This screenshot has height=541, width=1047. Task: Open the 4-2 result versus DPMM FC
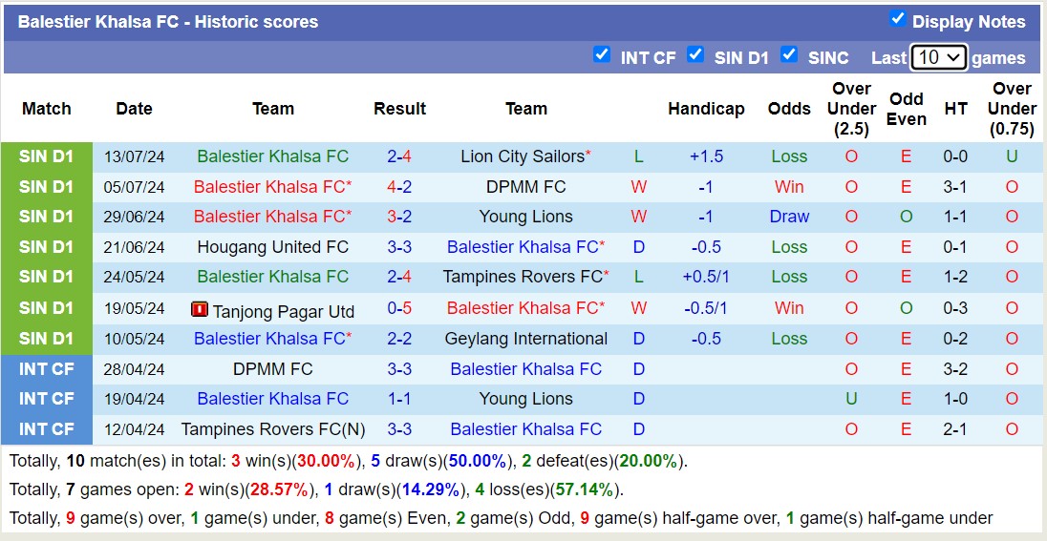coord(399,187)
